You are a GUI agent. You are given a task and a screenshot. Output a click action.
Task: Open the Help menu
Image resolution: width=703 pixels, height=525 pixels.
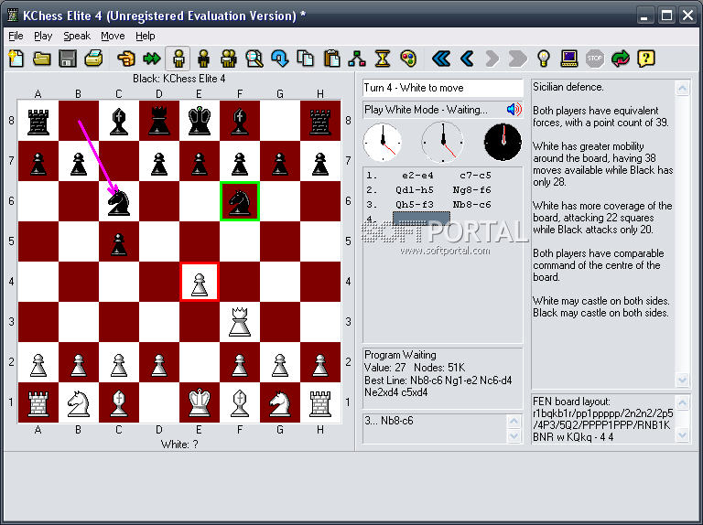click(x=146, y=36)
